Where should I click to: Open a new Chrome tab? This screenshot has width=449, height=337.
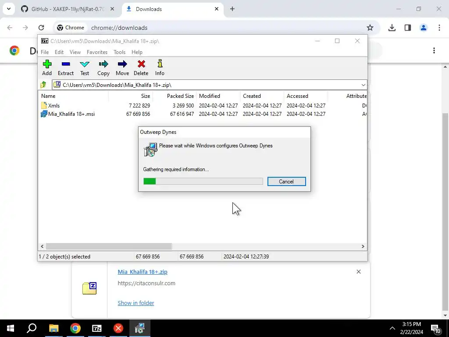click(232, 9)
